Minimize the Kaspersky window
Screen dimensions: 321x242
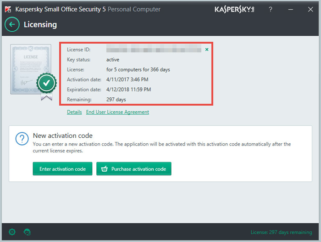pos(290,9)
